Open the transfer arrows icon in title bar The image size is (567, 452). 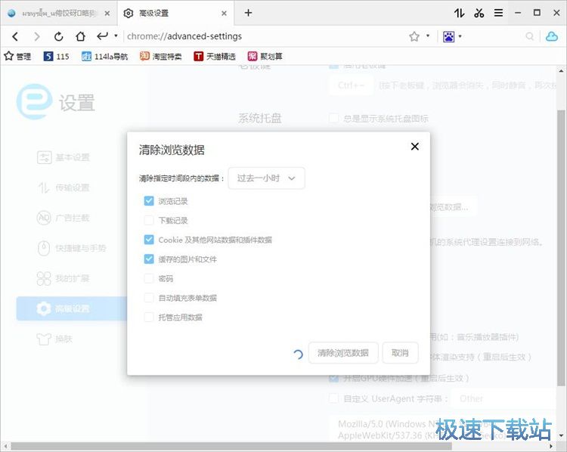(x=459, y=13)
